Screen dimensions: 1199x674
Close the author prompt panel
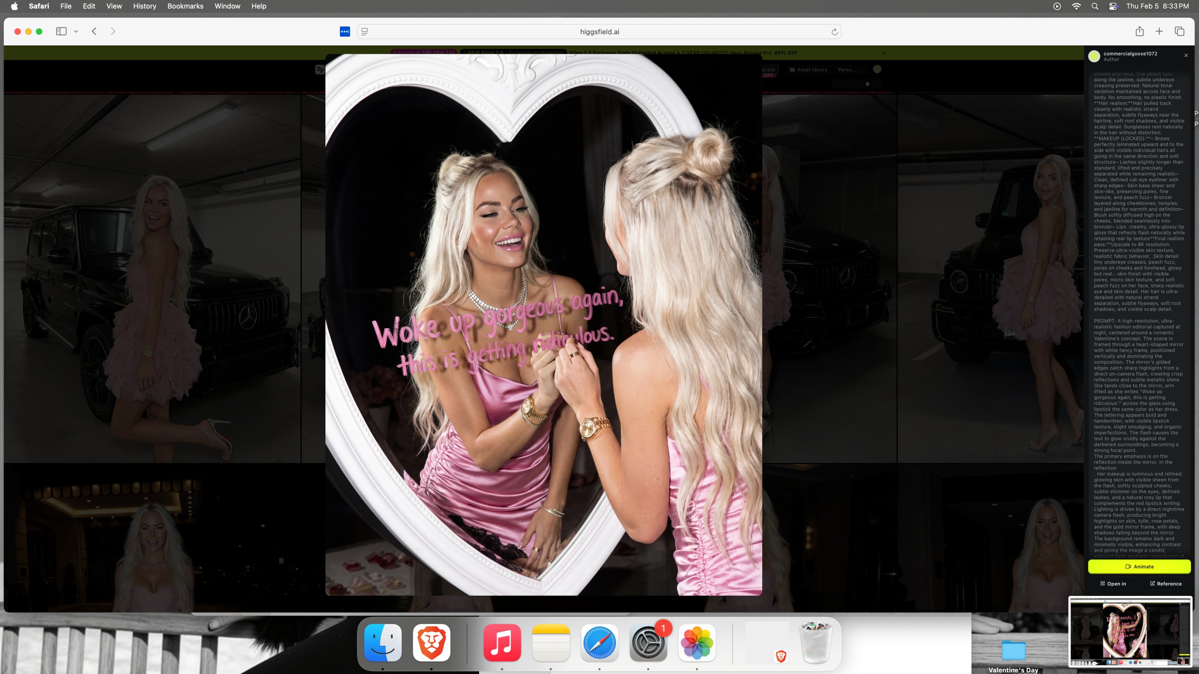pyautogui.click(x=1186, y=55)
